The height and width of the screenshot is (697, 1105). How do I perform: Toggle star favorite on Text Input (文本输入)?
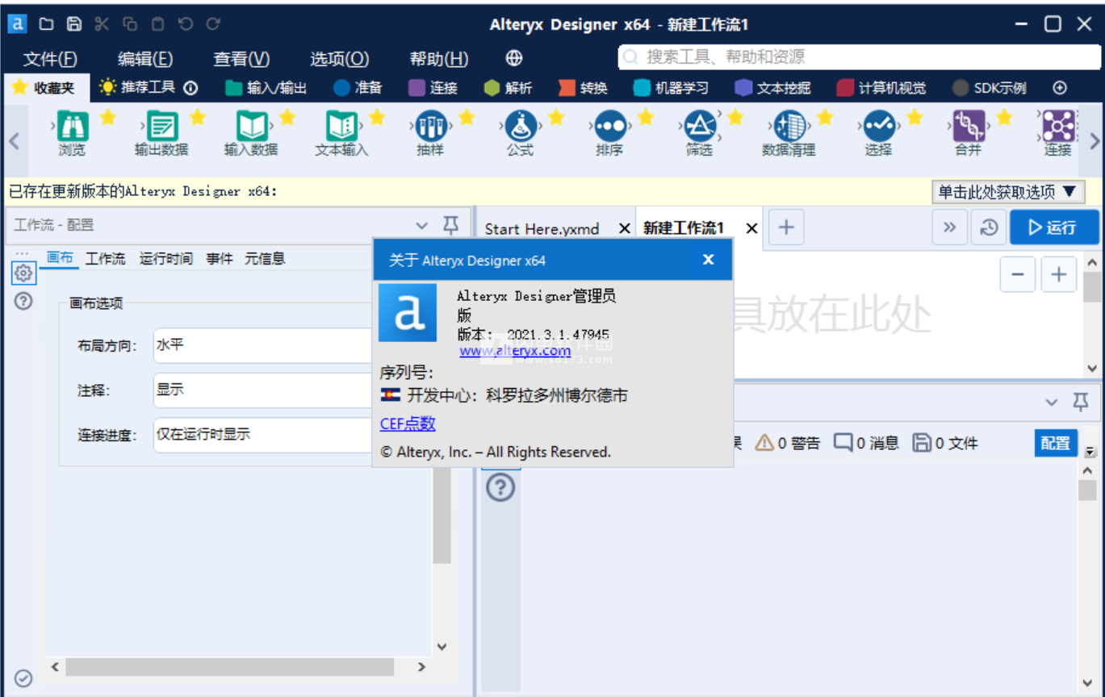click(377, 118)
